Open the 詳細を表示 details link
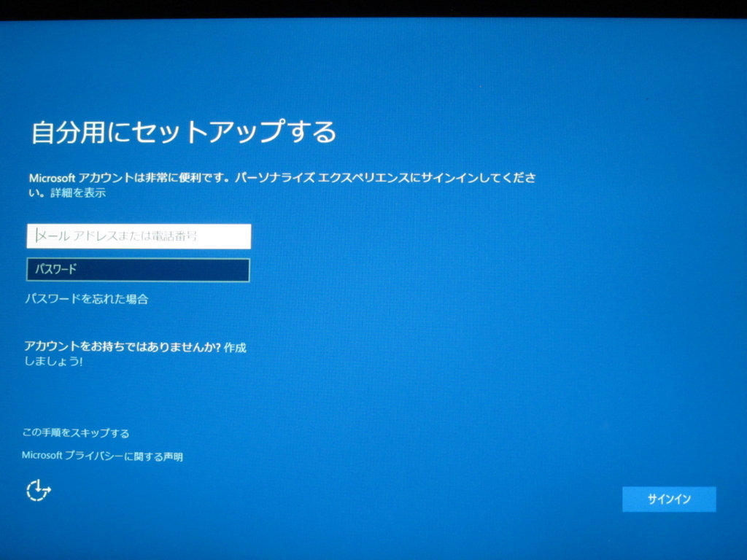747x560 pixels. point(78,192)
